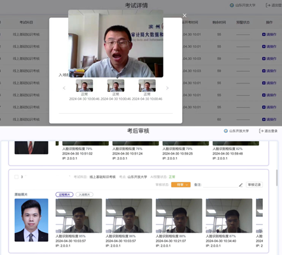Image resolution: width=282 pixels, height=255 pixels.
Task: Click the 考试科目 column header
Action: (x=26, y=22)
